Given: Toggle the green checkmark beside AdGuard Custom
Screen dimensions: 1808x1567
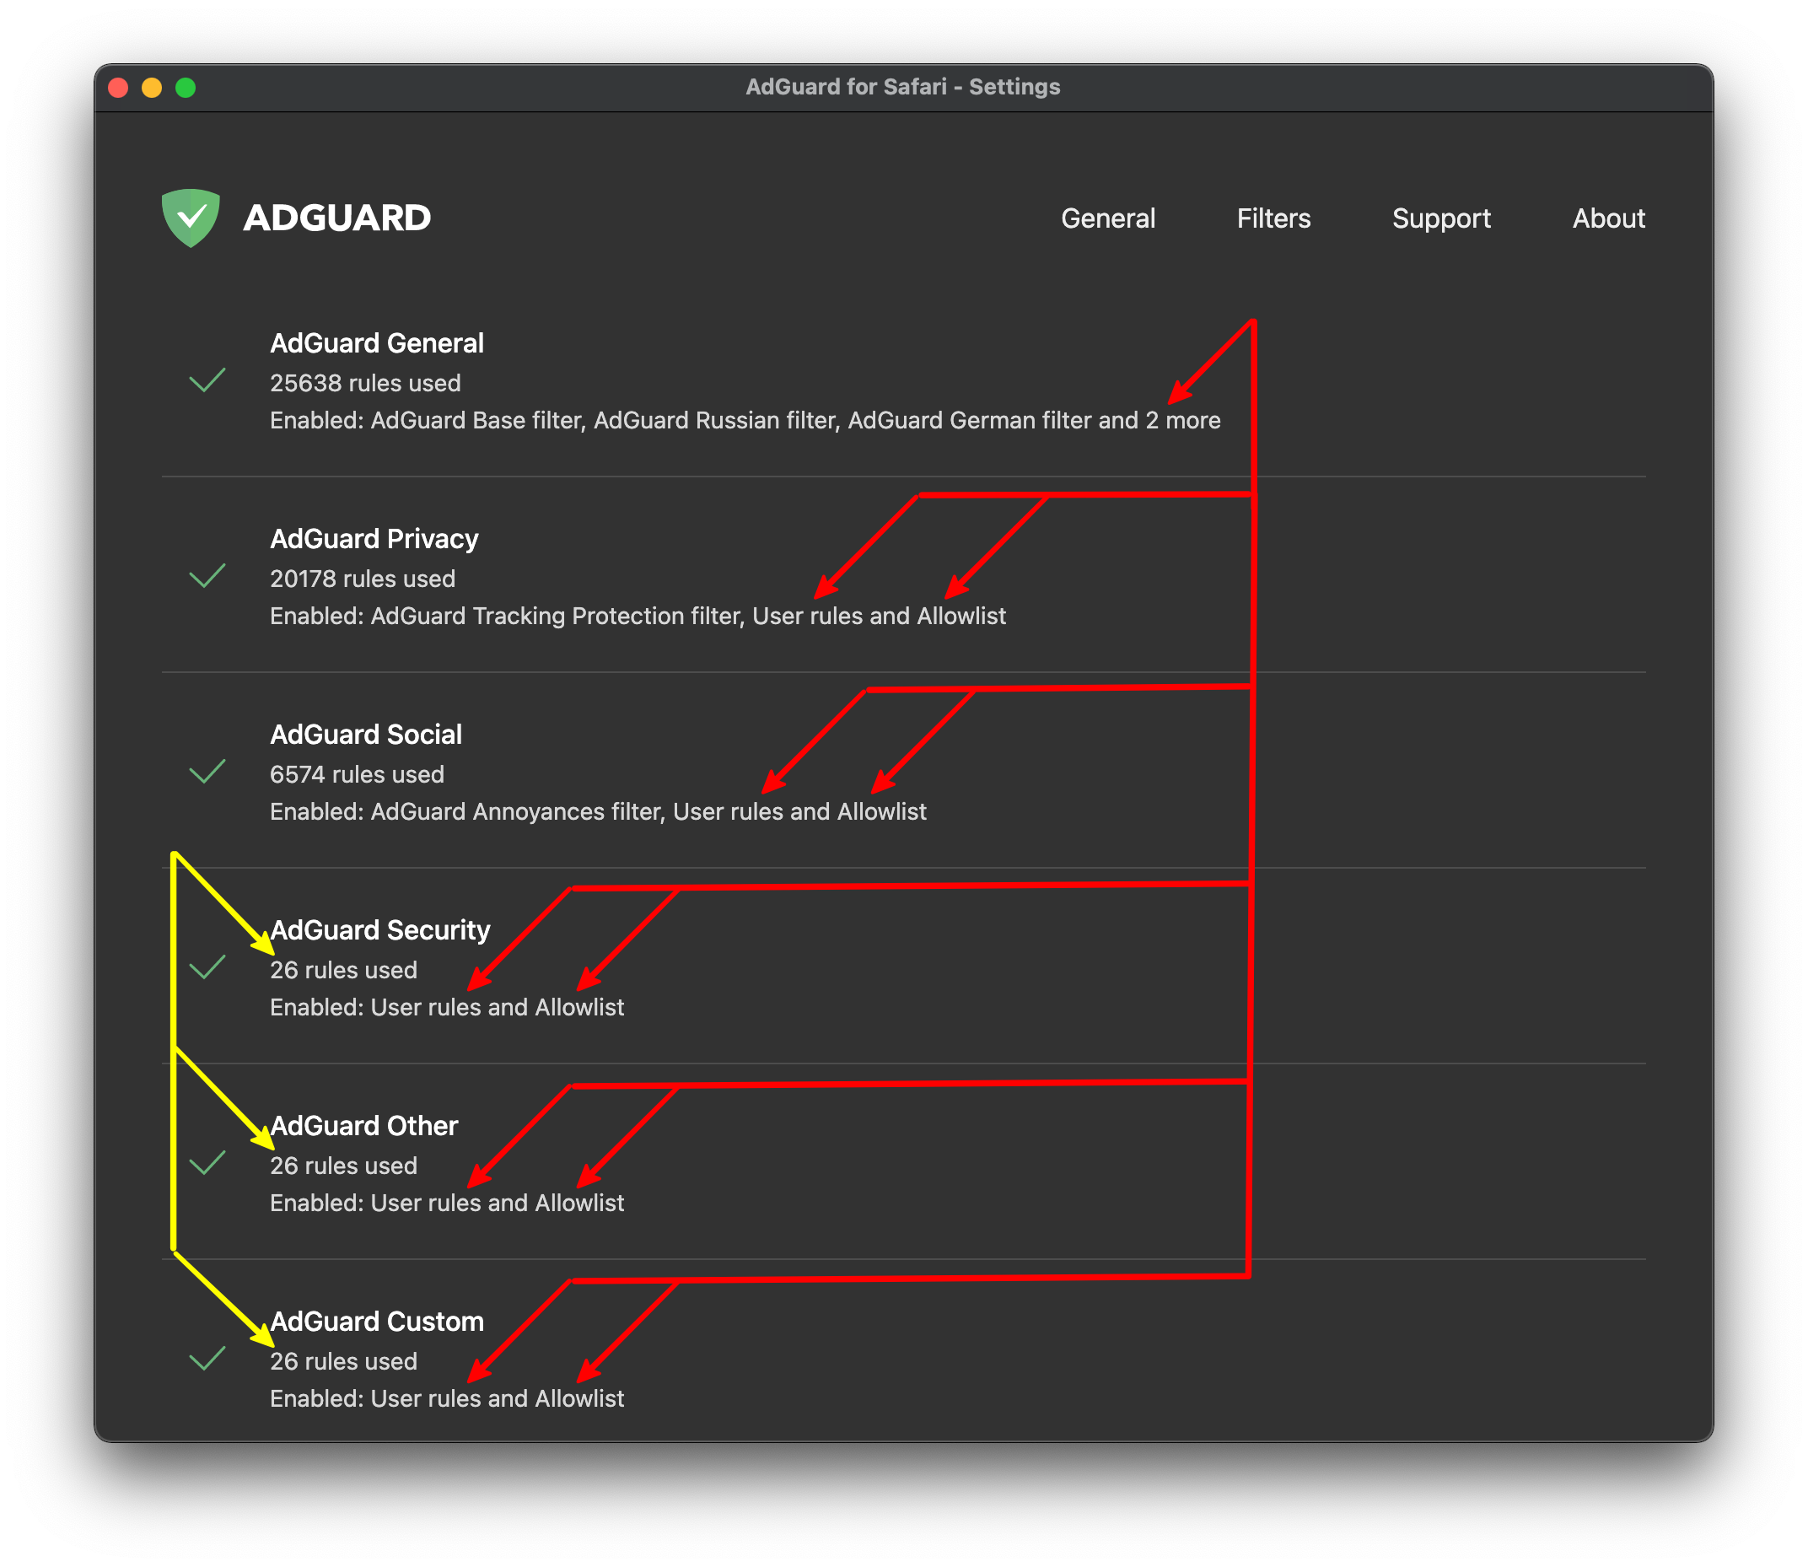Looking at the screenshot, I should (x=209, y=1360).
